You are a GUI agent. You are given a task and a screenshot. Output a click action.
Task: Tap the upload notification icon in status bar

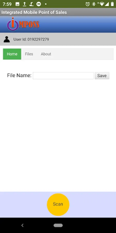[24, 4]
